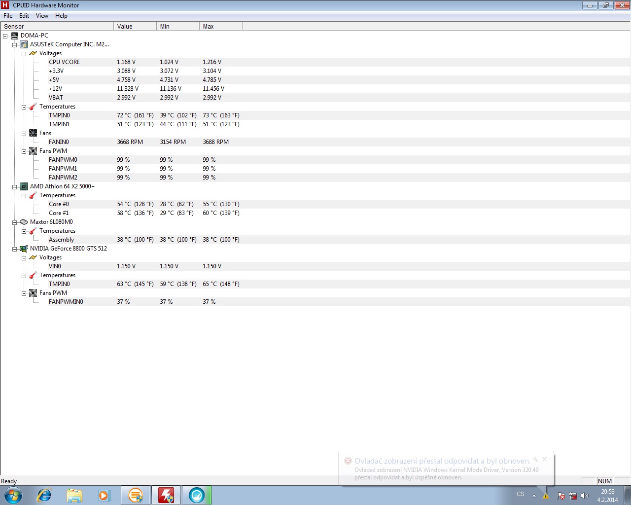
Task: Launch Internet Explorer from the taskbar
Action: (44, 495)
